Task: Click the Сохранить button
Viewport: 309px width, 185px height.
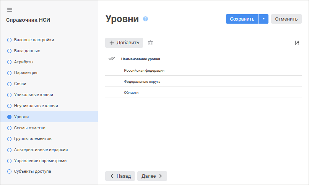Action: coord(242,19)
